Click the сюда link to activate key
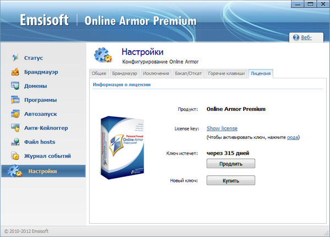This screenshot has width=330, height=237. (293, 137)
